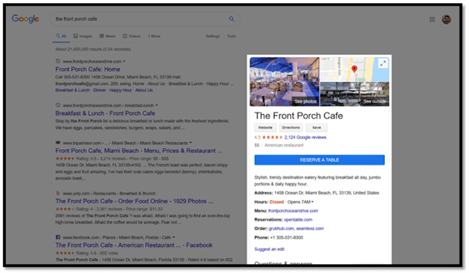This screenshot has height=273, width=469.
Task: Open the grubhub.com order link
Action: point(281,229)
